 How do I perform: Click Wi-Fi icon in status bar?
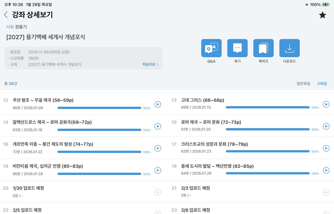(307, 4)
